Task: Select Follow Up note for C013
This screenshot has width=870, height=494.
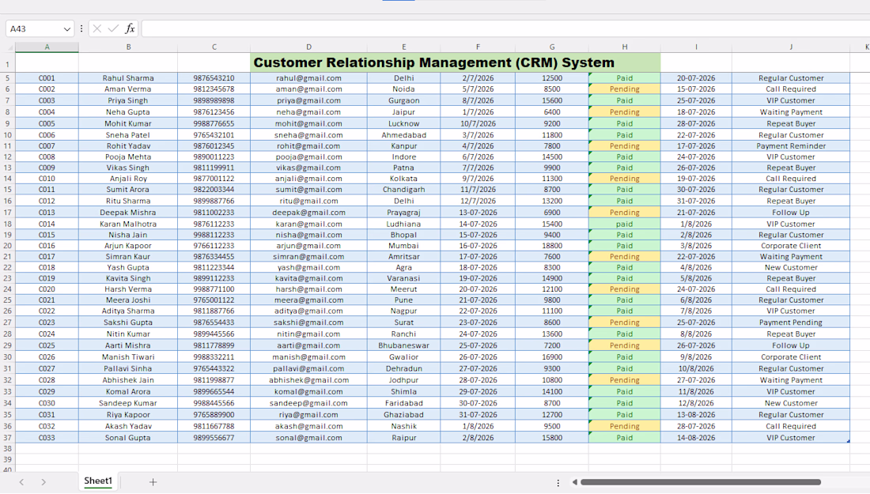Action: click(791, 213)
